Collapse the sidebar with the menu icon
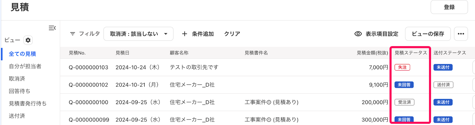 [x=52, y=28]
